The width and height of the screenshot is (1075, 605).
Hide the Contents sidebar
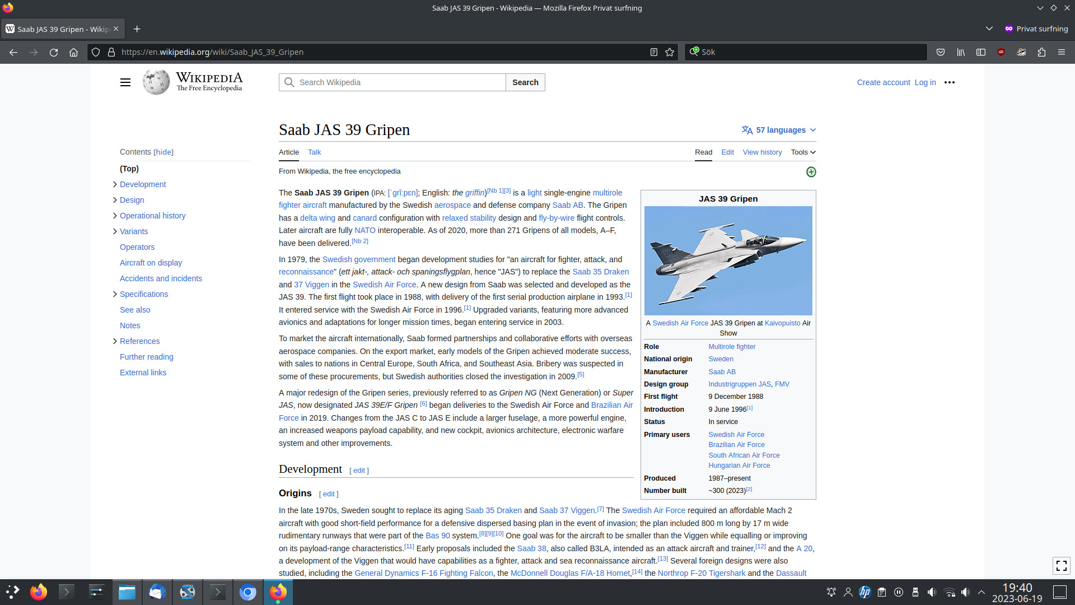[163, 152]
